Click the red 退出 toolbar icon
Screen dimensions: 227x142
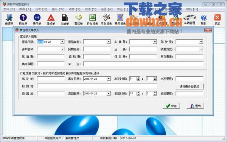click(217, 20)
